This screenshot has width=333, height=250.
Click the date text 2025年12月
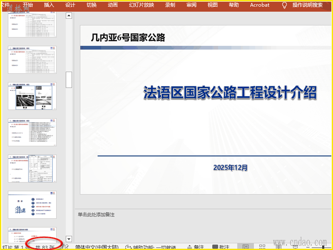coord(231,167)
